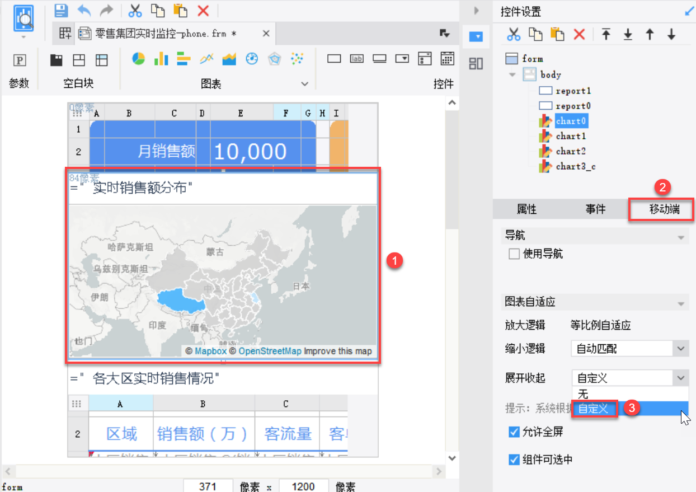Toggle the 组件可选中 checkbox
Viewport: 696px width, 492px height.
click(x=514, y=460)
